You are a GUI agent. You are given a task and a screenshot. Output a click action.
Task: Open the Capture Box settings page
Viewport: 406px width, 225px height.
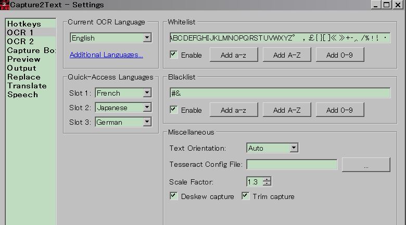(31, 50)
